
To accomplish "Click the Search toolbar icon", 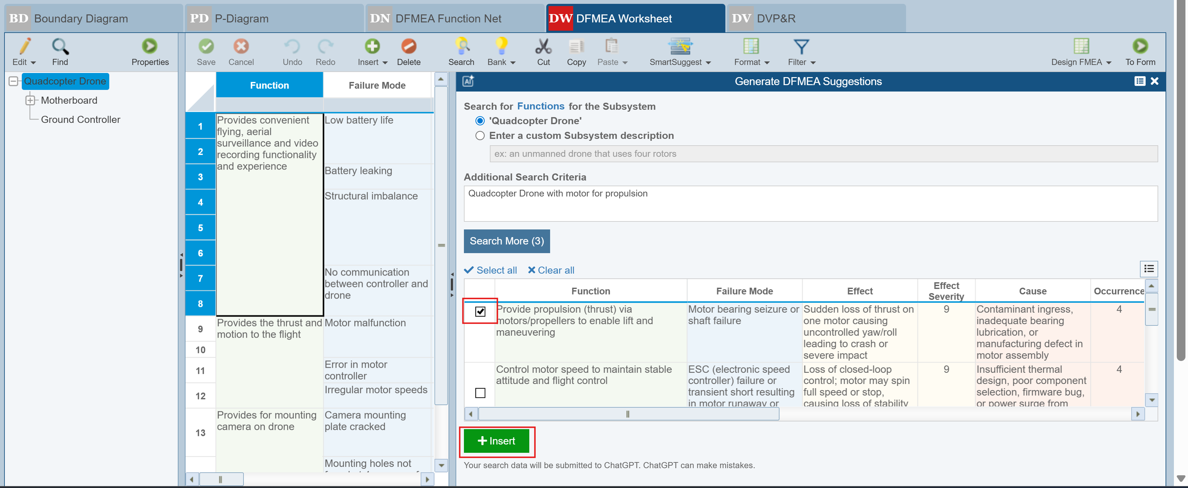I will [461, 46].
